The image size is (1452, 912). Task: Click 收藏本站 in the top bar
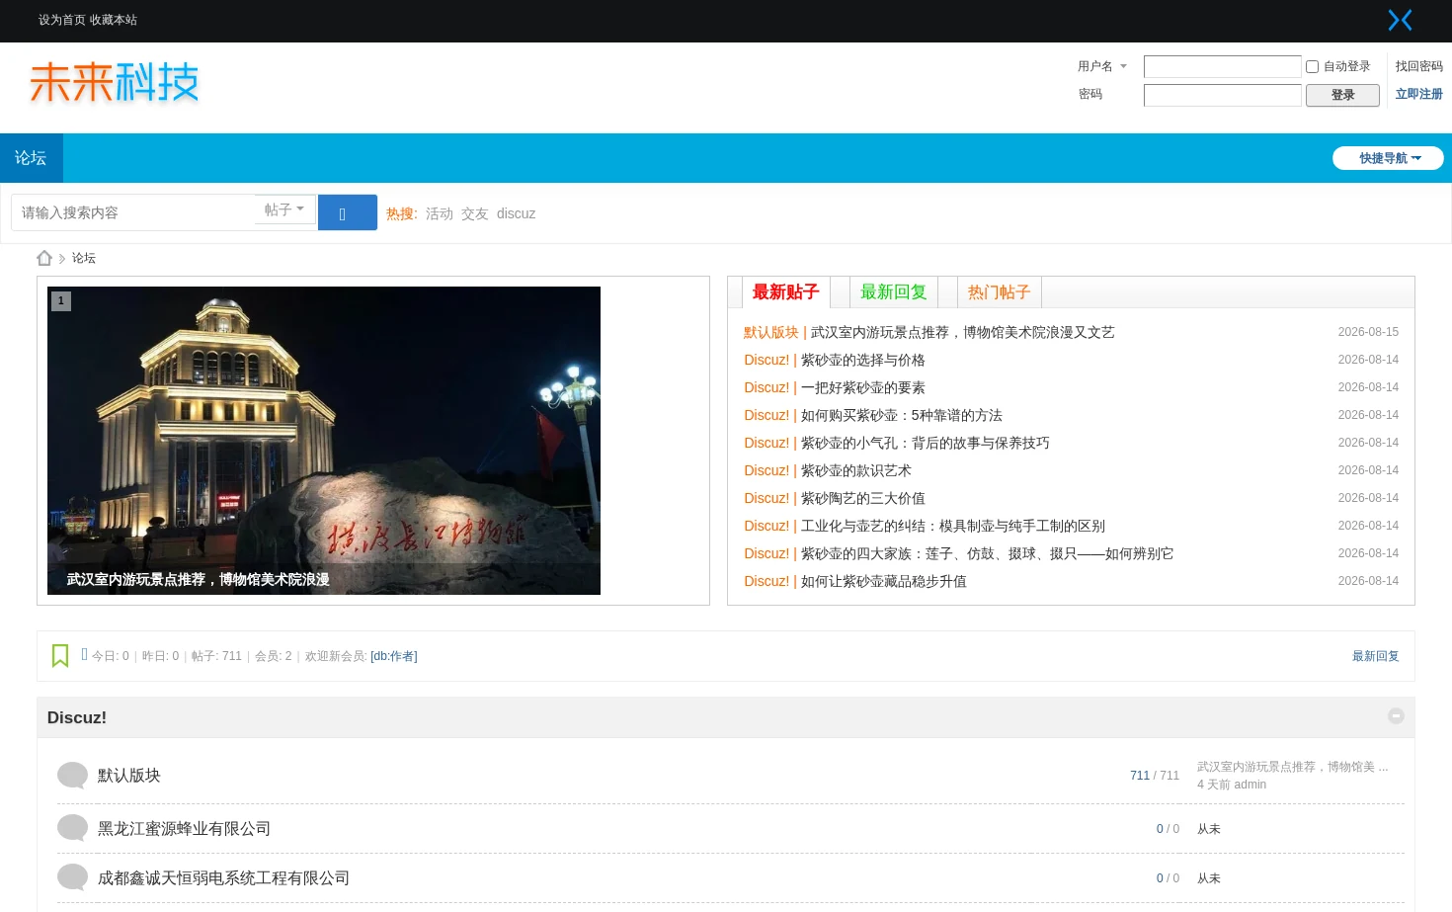[x=114, y=20]
